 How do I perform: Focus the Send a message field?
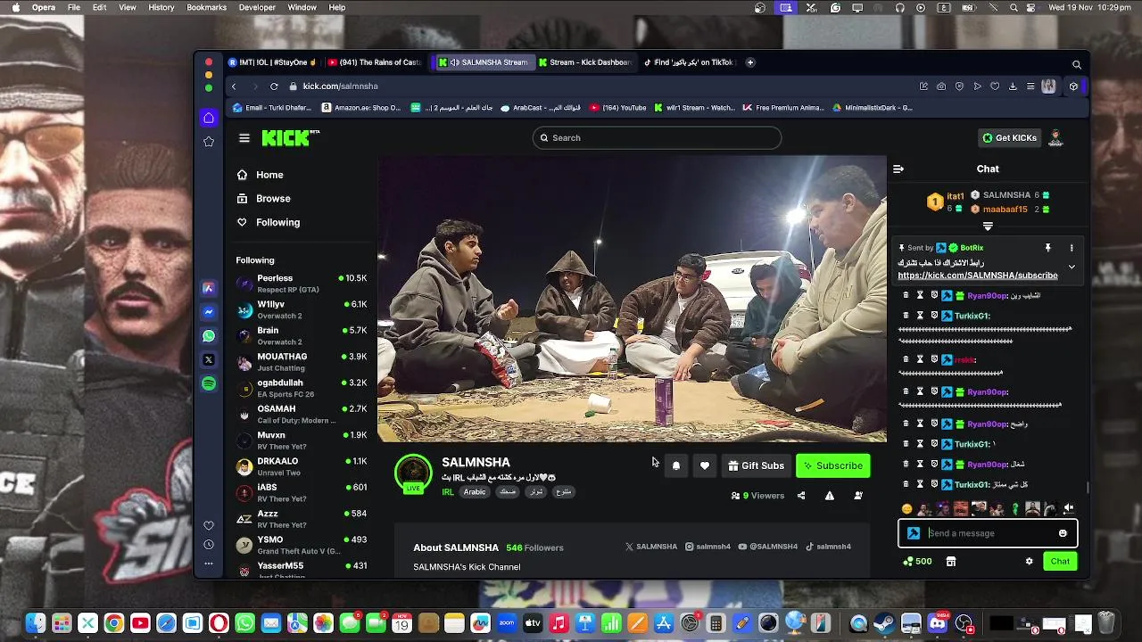[989, 533]
